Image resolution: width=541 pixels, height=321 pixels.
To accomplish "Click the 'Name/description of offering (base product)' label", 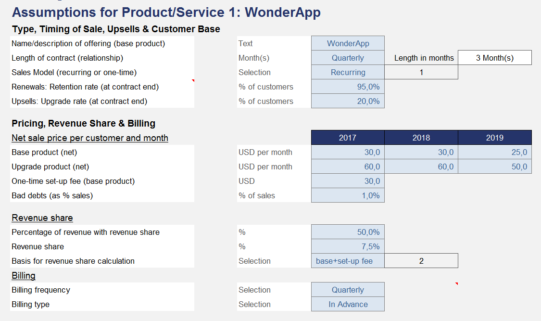I will [88, 43].
